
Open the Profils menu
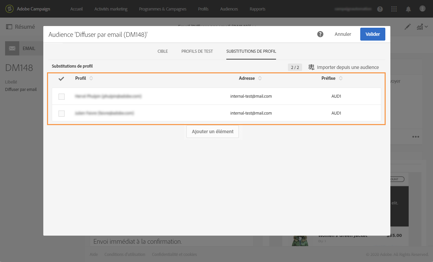click(203, 9)
